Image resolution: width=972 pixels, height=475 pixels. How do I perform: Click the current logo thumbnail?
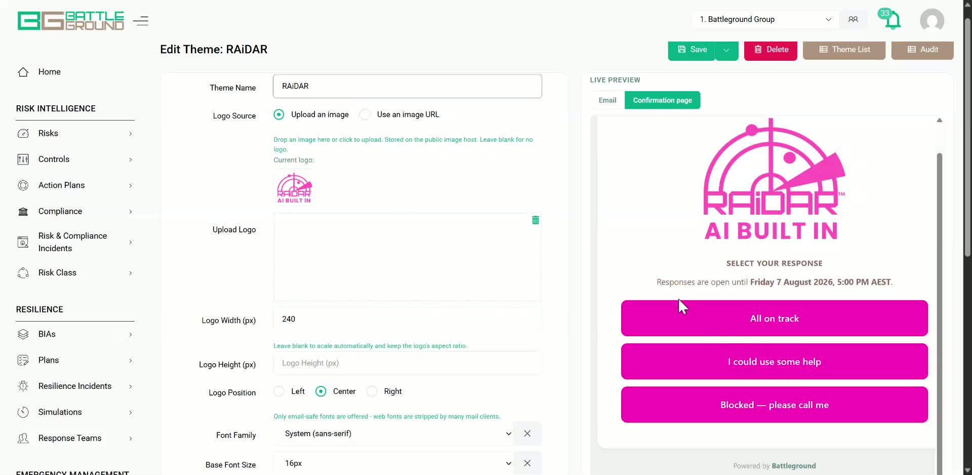click(x=294, y=188)
